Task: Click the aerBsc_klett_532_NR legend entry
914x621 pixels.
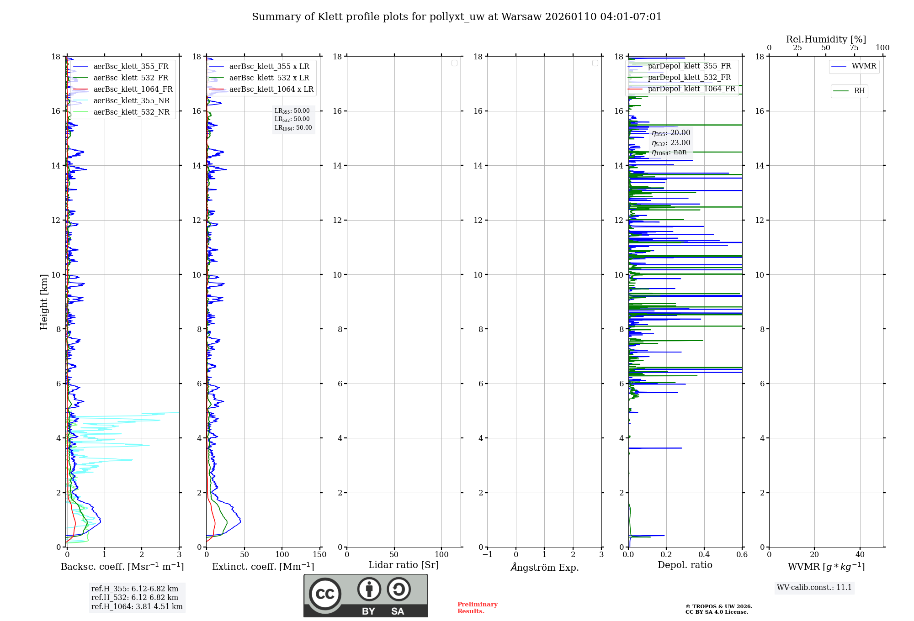Action: point(131,112)
